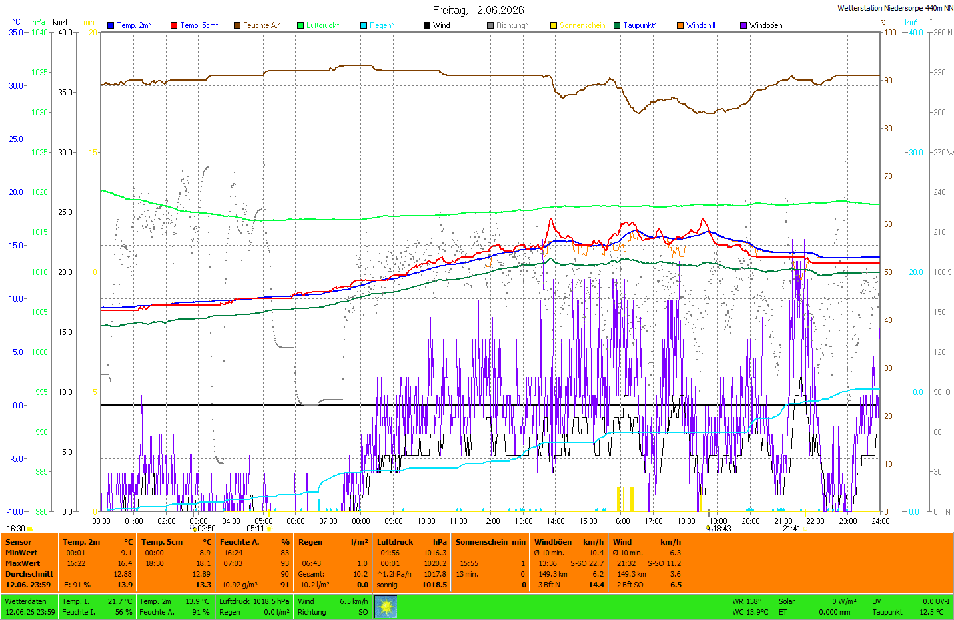Click the dark green Taupunkt legend swatch
The image size is (954, 620).
point(617,25)
